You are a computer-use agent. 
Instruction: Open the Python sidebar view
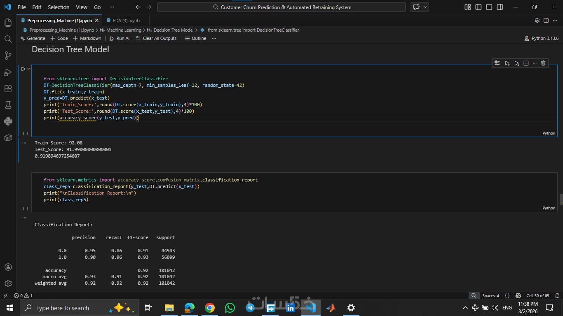tap(8, 121)
